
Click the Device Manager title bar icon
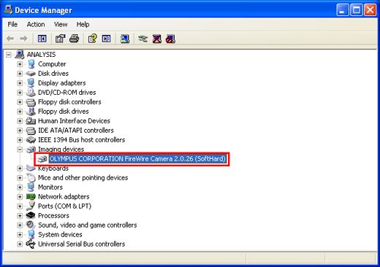[x=8, y=10]
